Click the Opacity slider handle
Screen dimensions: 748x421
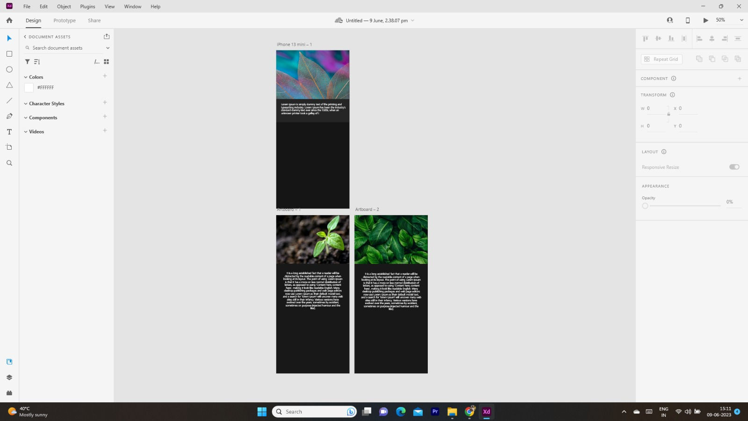[645, 206]
